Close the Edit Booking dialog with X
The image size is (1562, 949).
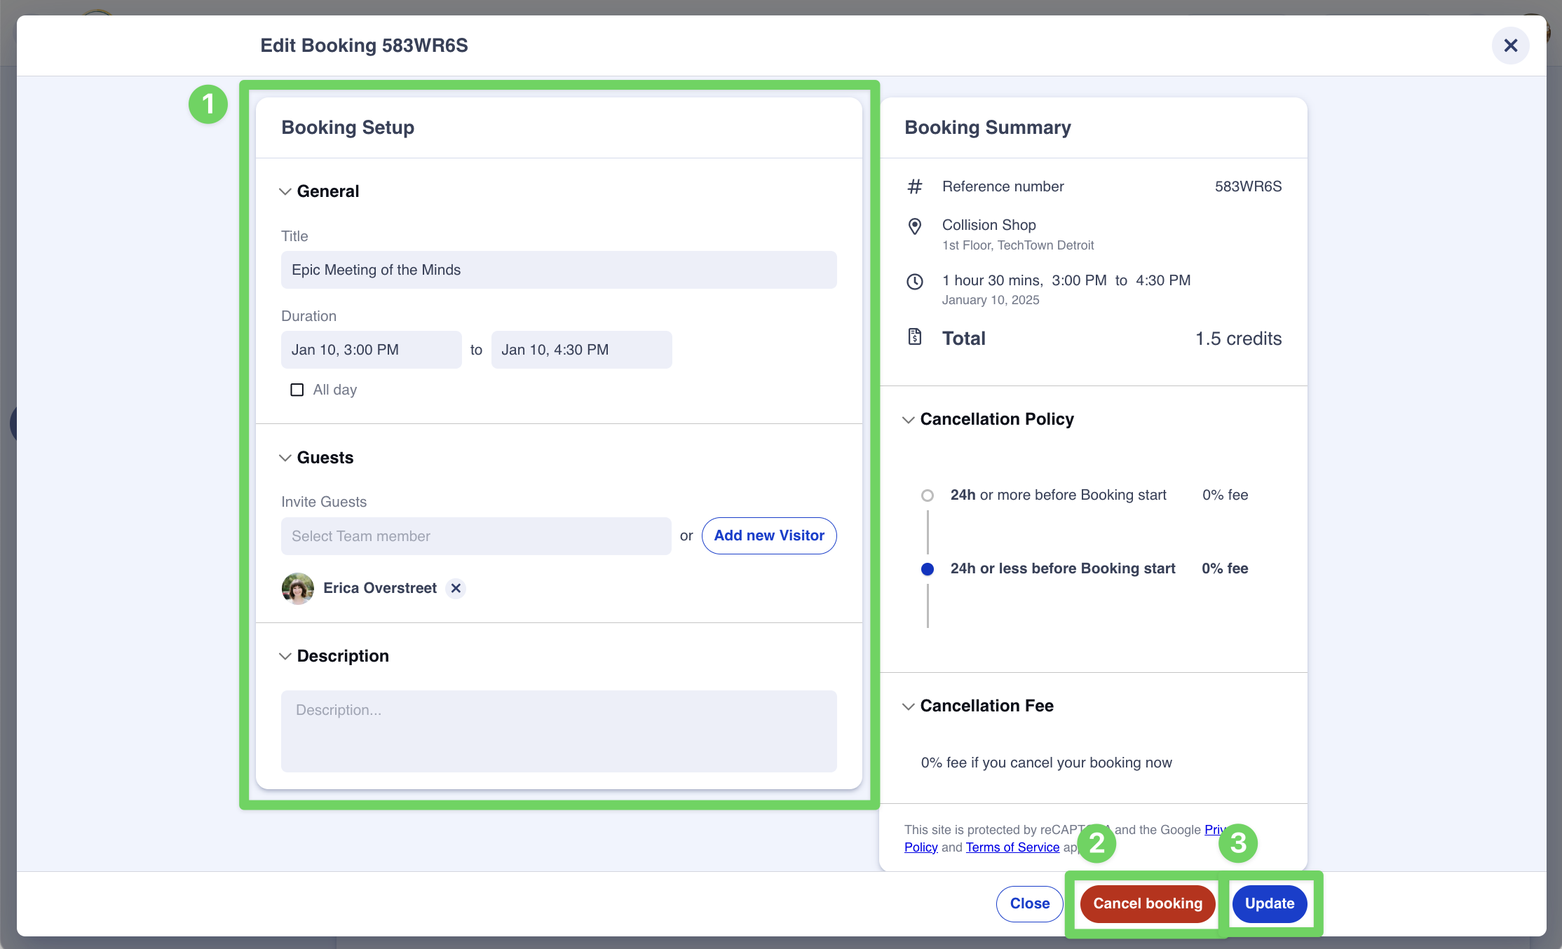(x=1510, y=46)
